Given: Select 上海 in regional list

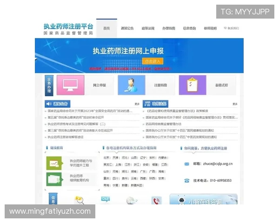Looking at the screenshot, I should [x=118, y=164].
